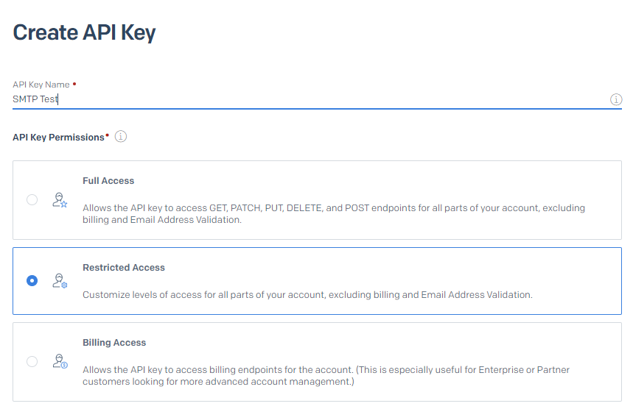Image resolution: width=633 pixels, height=409 pixels.
Task: Click the Full Access description text
Action: (334, 213)
